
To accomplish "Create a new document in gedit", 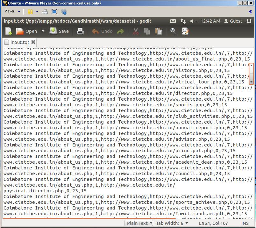I will pyautogui.click(x=9, y=31).
